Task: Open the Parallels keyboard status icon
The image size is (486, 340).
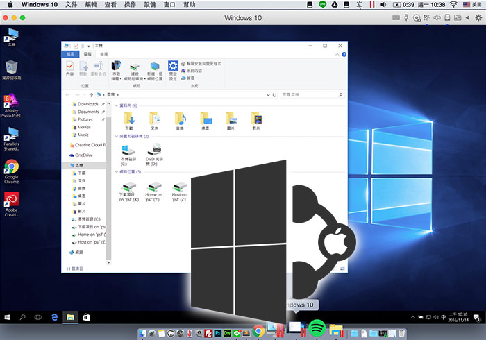Action: point(396,18)
